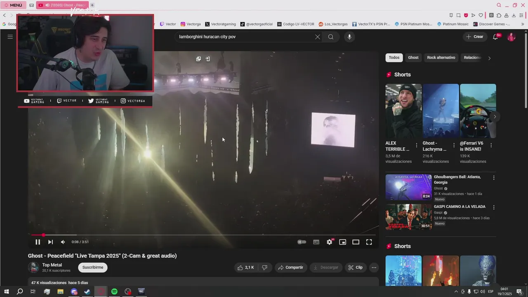Viewport: 528px width, 297px height.
Task: Switch to miniplayer mode
Action: point(342,242)
